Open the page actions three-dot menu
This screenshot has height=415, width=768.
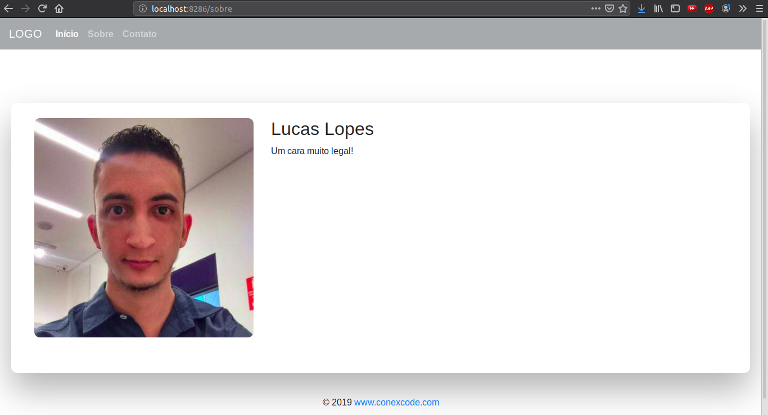tap(596, 8)
